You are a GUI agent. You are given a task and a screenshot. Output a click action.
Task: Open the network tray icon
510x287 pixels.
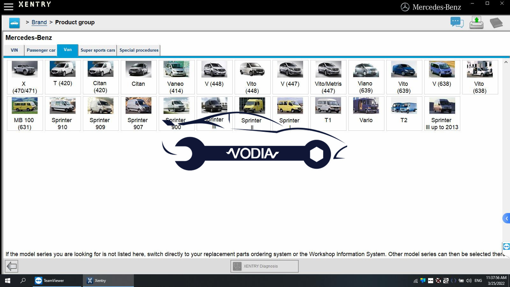(415, 281)
